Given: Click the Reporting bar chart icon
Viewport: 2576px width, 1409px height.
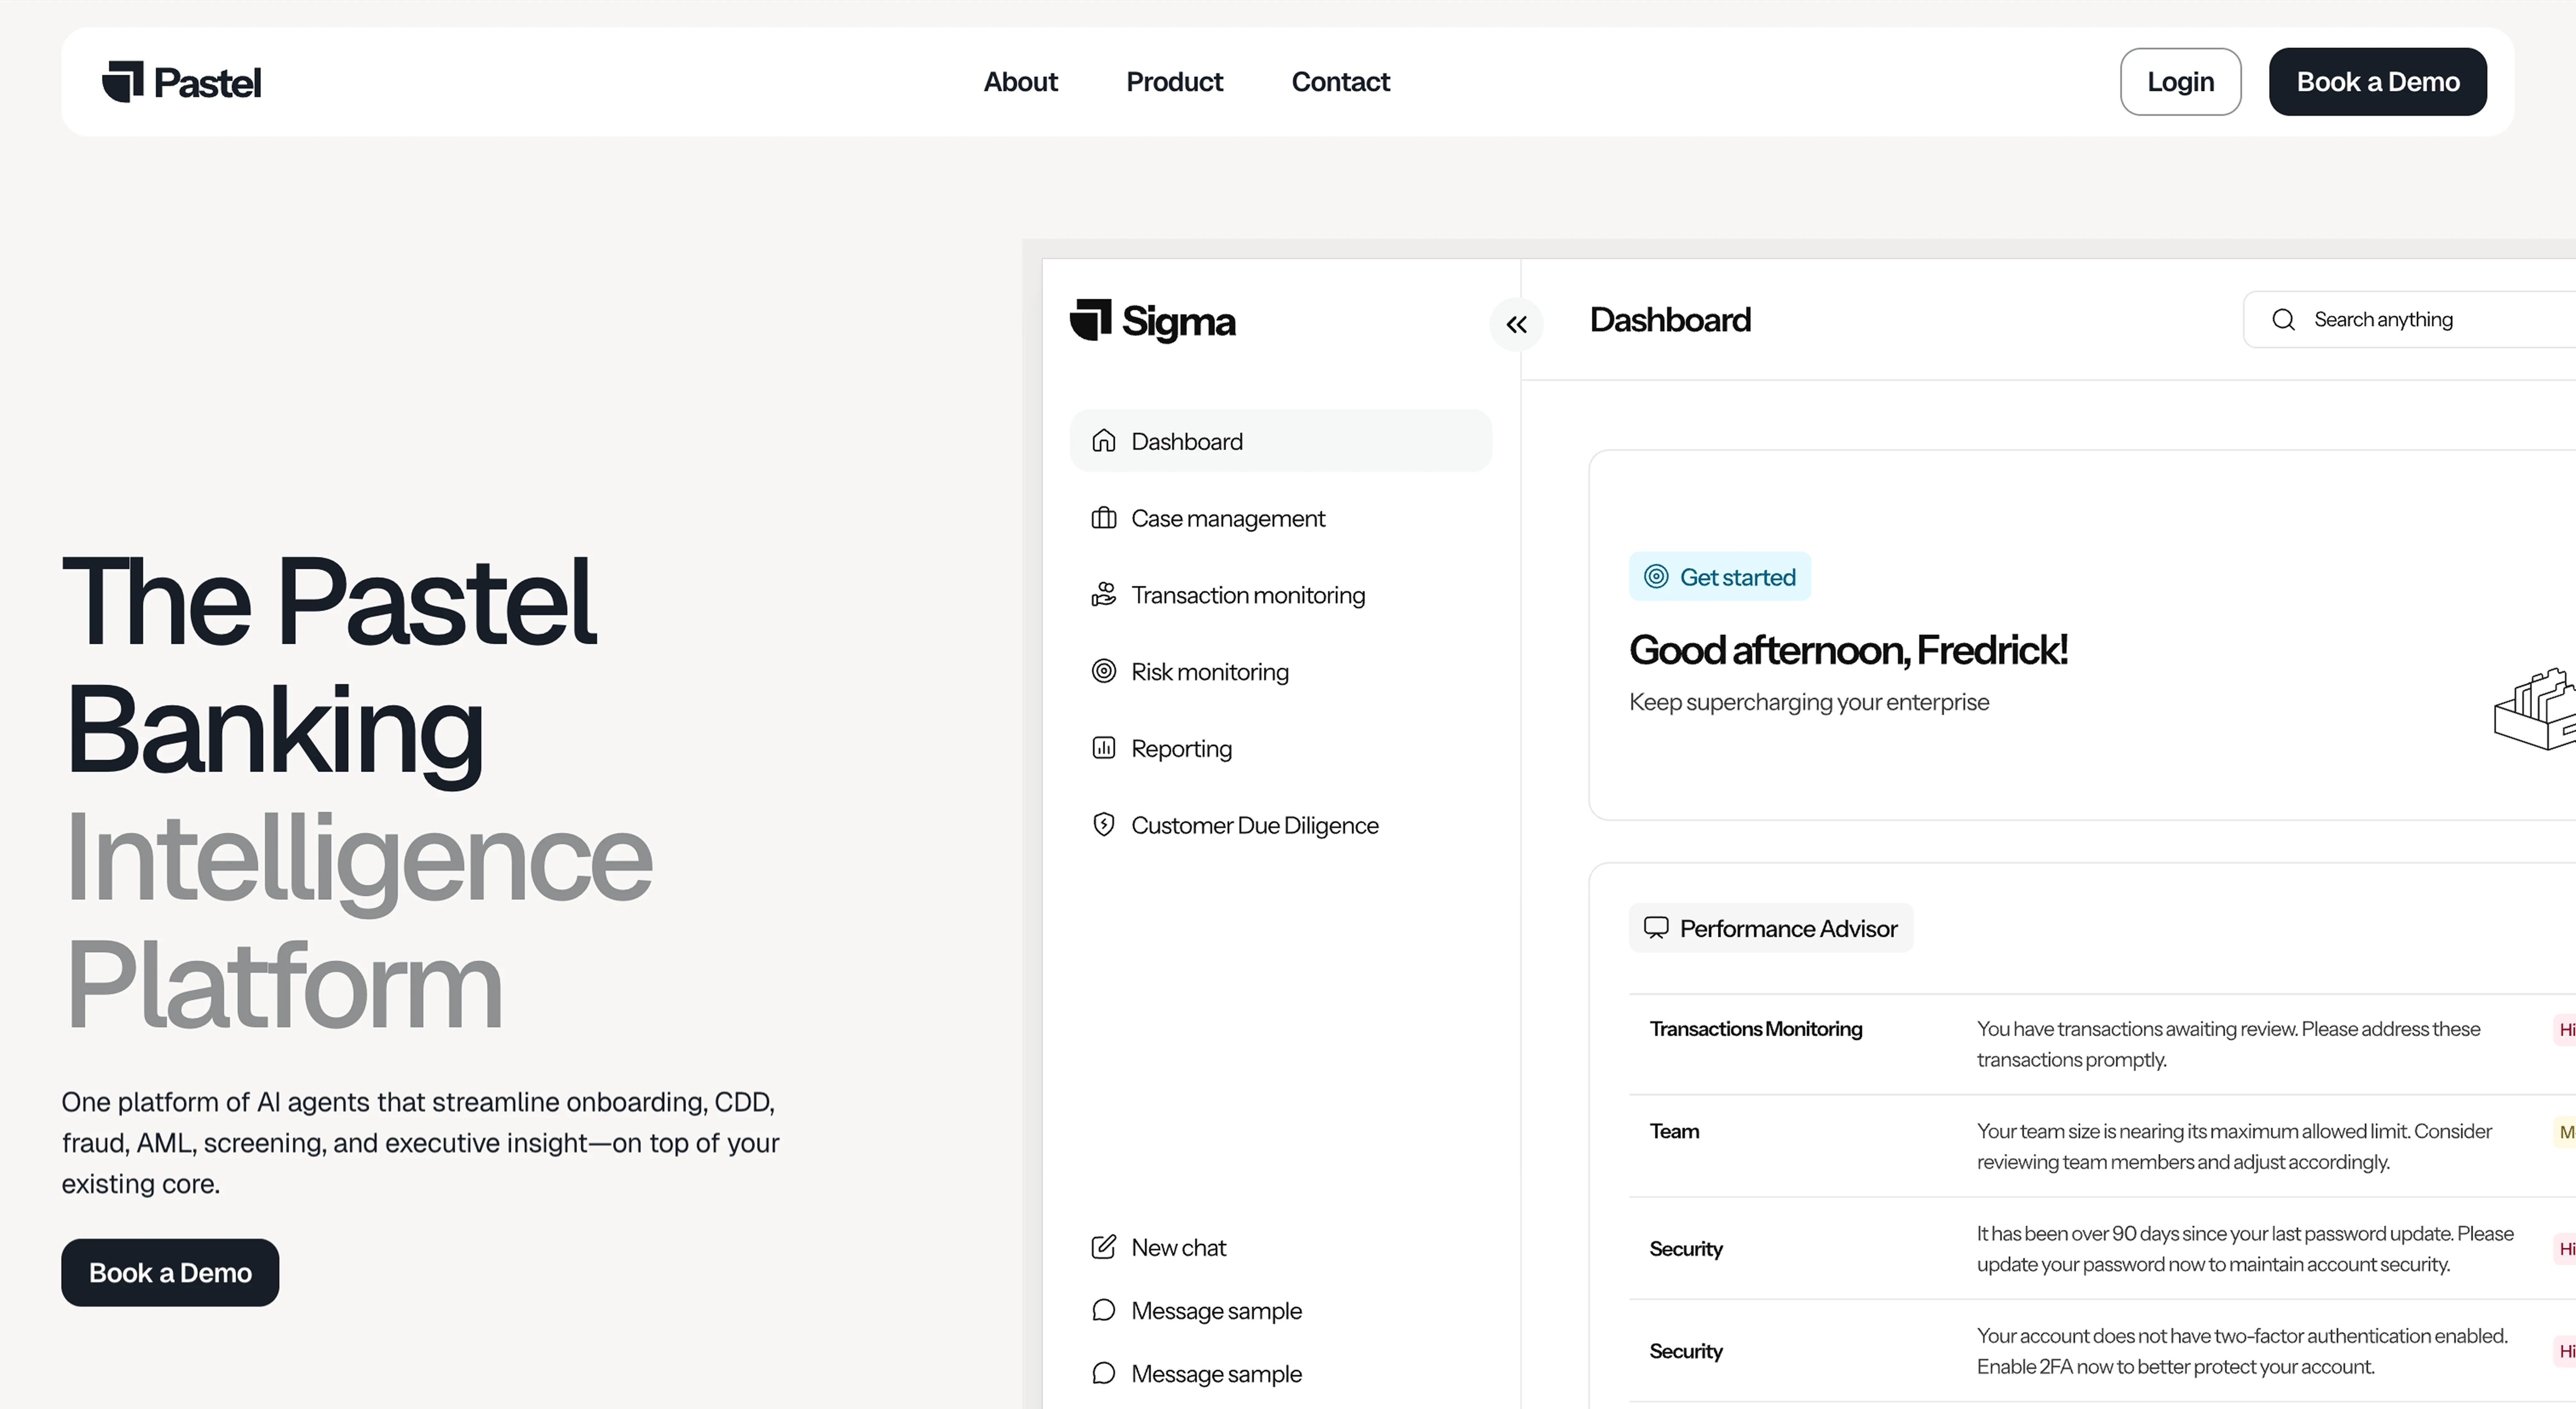Looking at the screenshot, I should 1103,748.
